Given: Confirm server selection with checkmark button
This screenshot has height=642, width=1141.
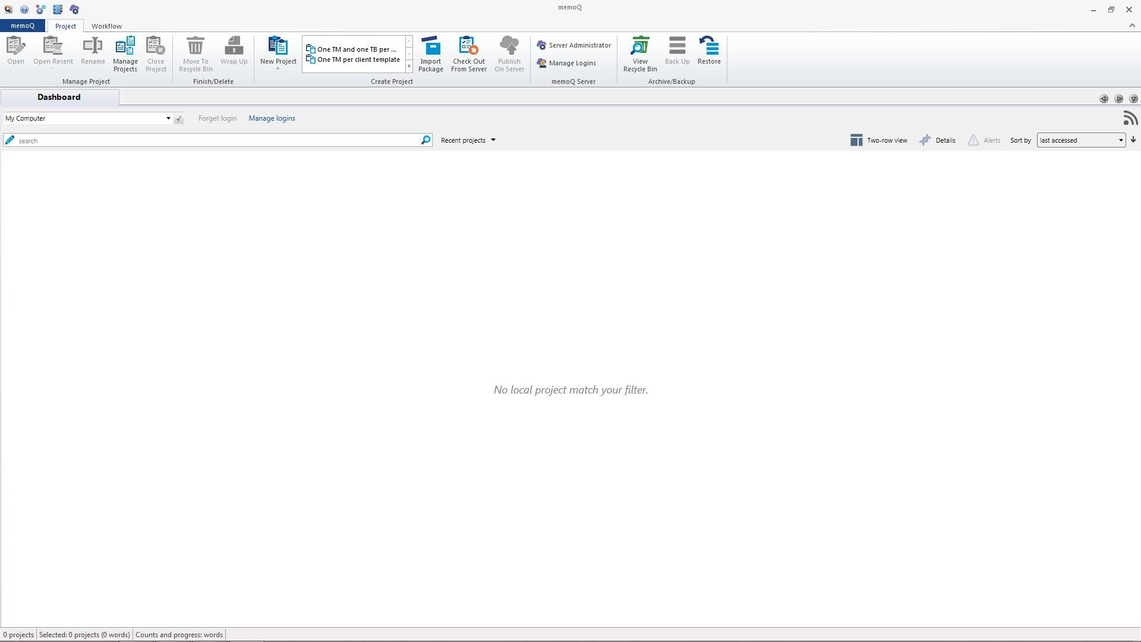Looking at the screenshot, I should tap(179, 118).
